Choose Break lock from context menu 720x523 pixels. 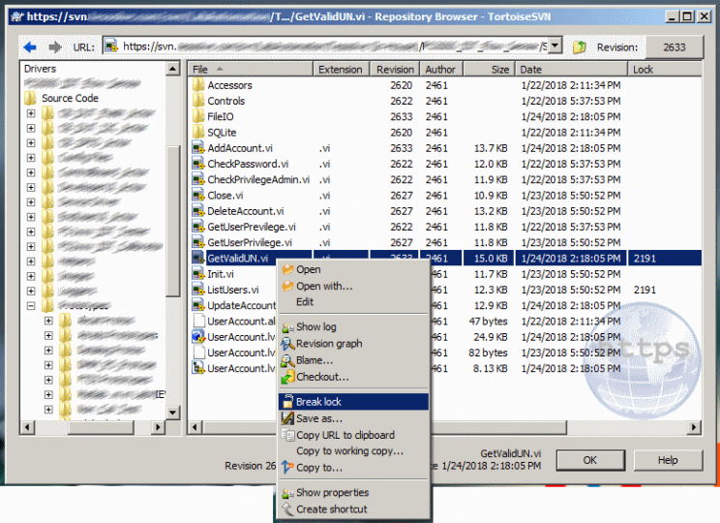pyautogui.click(x=318, y=402)
